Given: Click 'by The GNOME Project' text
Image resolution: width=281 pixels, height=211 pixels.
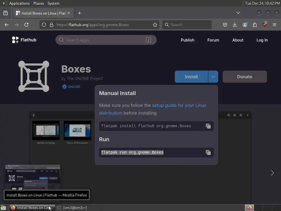Looking at the screenshot, I should pyautogui.click(x=82, y=79).
